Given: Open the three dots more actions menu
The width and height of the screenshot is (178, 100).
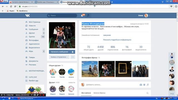Looking at the screenshot, I should coord(73,57).
